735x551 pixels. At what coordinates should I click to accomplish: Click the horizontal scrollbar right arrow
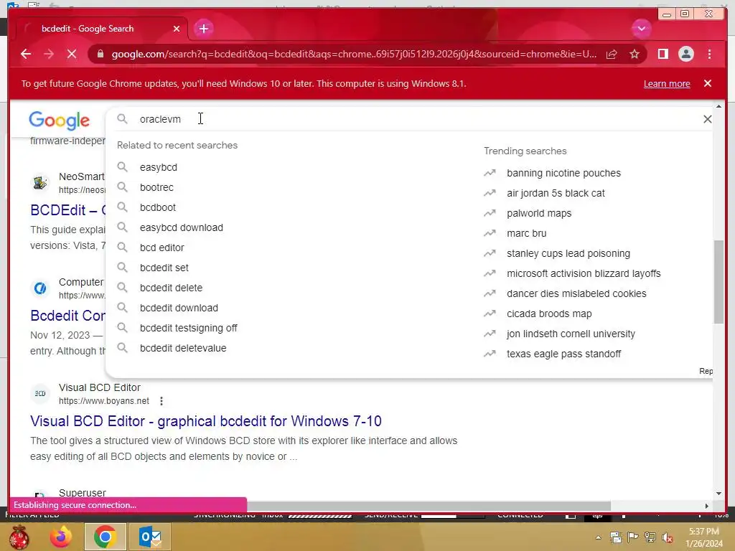coord(707,506)
